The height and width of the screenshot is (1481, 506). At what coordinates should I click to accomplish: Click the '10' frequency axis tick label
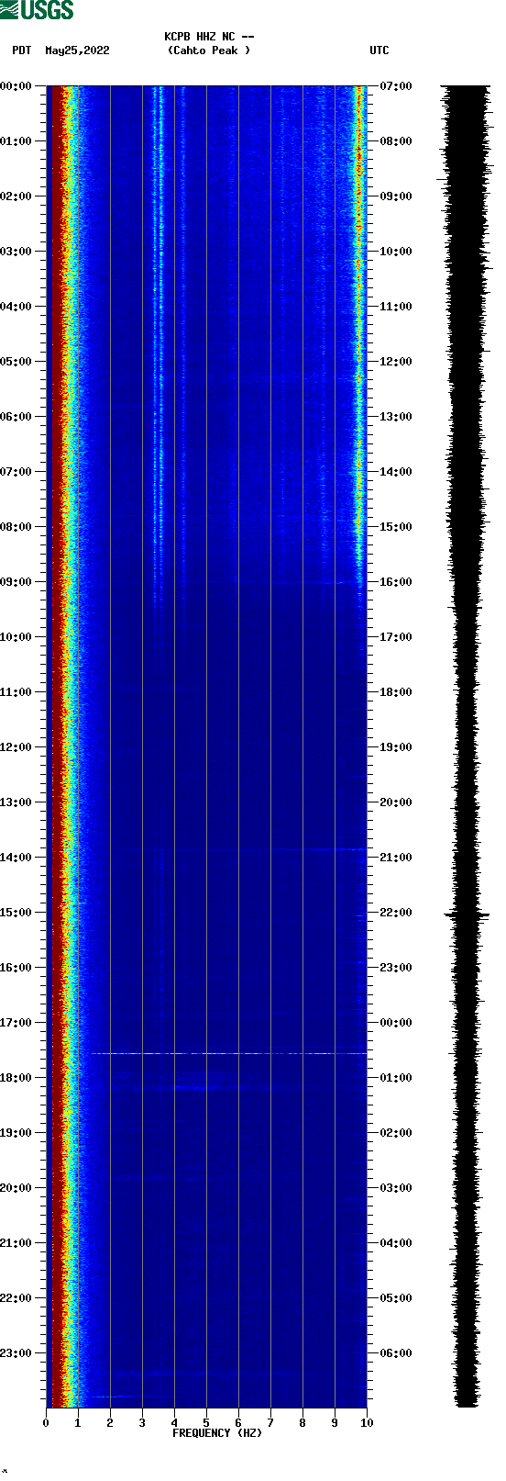click(367, 1423)
